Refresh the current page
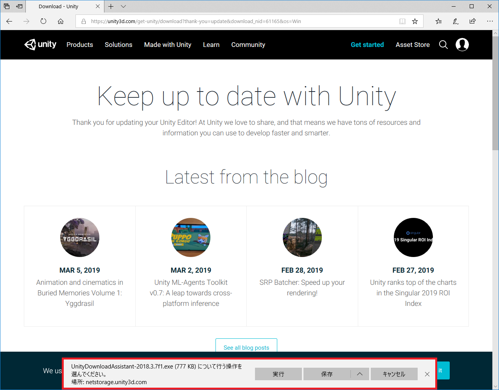The width and height of the screenshot is (499, 390). [43, 21]
